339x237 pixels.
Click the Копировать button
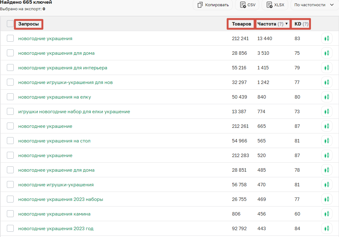[212, 5]
